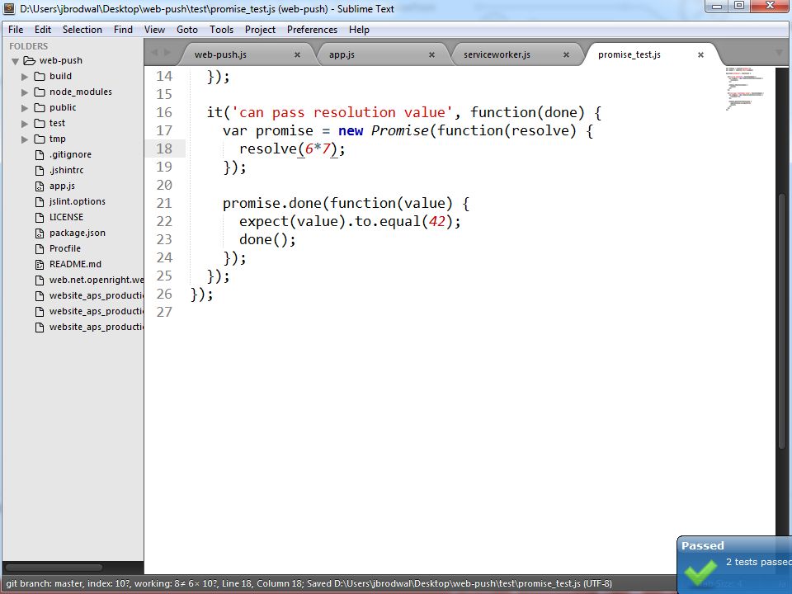Click the public folder icon
This screenshot has width=792, height=594.
40,107
